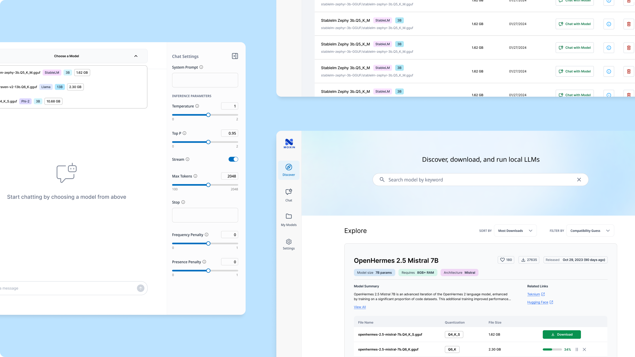Go to My Models in sidebar
Screen dimensions: 635x357
pos(289,220)
